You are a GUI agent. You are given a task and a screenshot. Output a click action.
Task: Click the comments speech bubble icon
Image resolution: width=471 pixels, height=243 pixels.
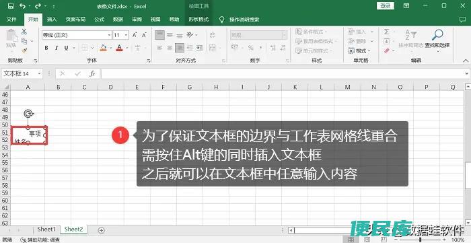click(x=463, y=20)
